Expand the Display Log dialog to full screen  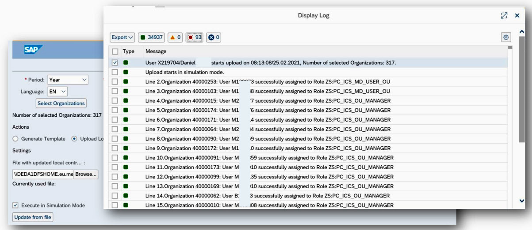tap(504, 15)
